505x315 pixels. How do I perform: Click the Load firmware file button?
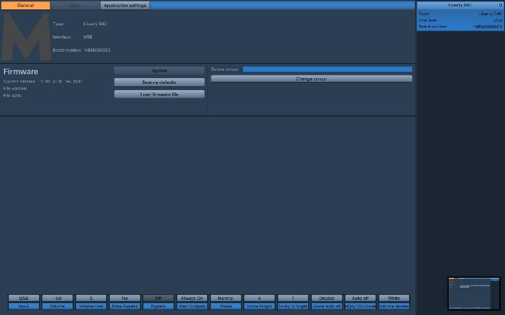[x=159, y=94]
